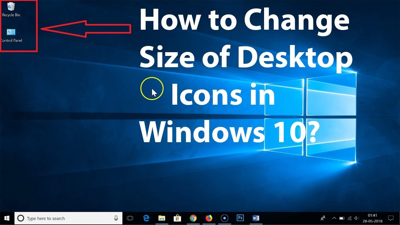Click the 'Type here to search' box

point(69,218)
